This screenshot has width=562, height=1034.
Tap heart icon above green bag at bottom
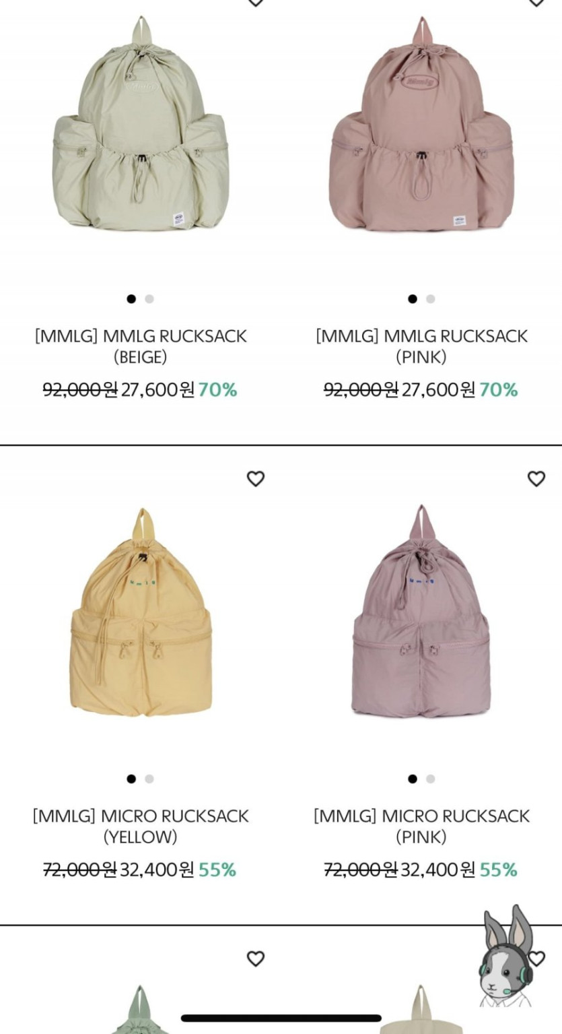(255, 959)
